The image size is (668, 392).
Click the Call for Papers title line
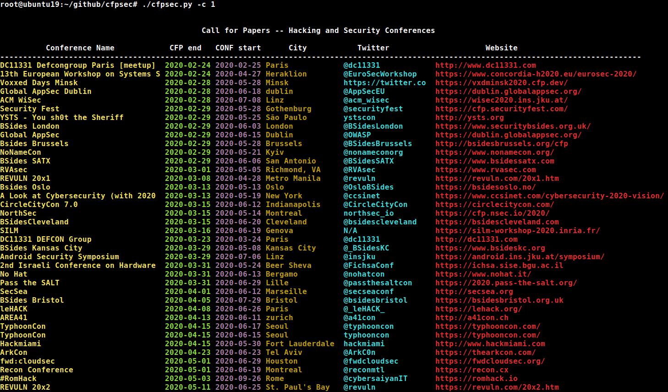click(318, 30)
